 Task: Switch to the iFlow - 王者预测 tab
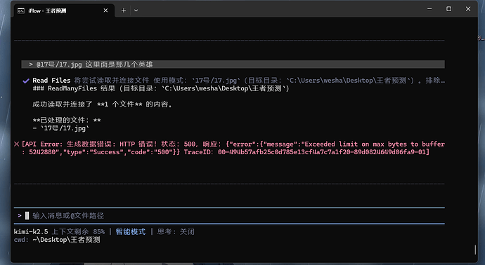(64, 11)
